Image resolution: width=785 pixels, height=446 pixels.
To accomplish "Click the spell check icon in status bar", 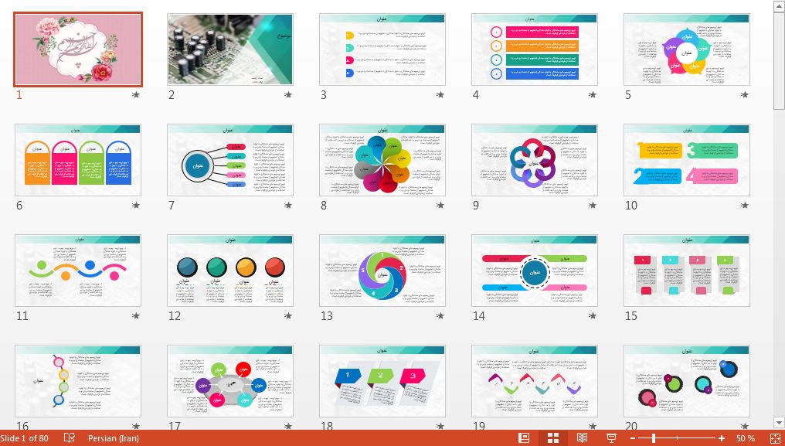I will pos(70,438).
